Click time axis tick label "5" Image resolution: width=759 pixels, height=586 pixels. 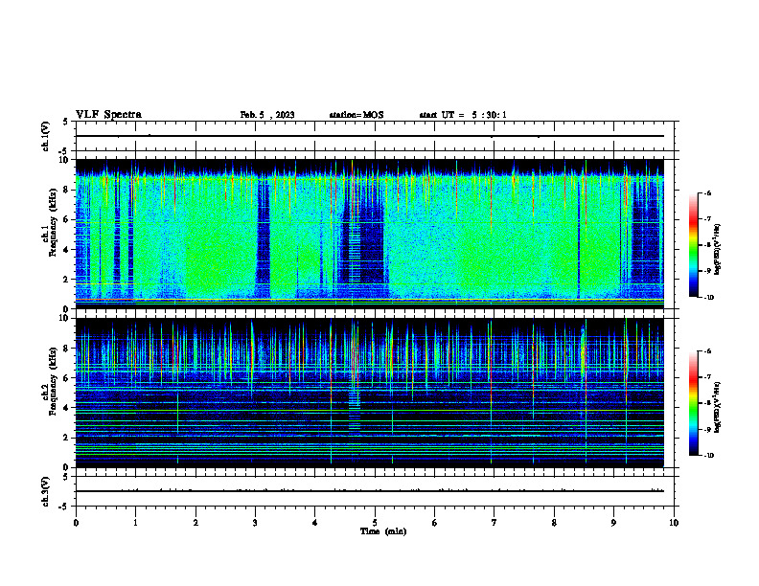375,523
